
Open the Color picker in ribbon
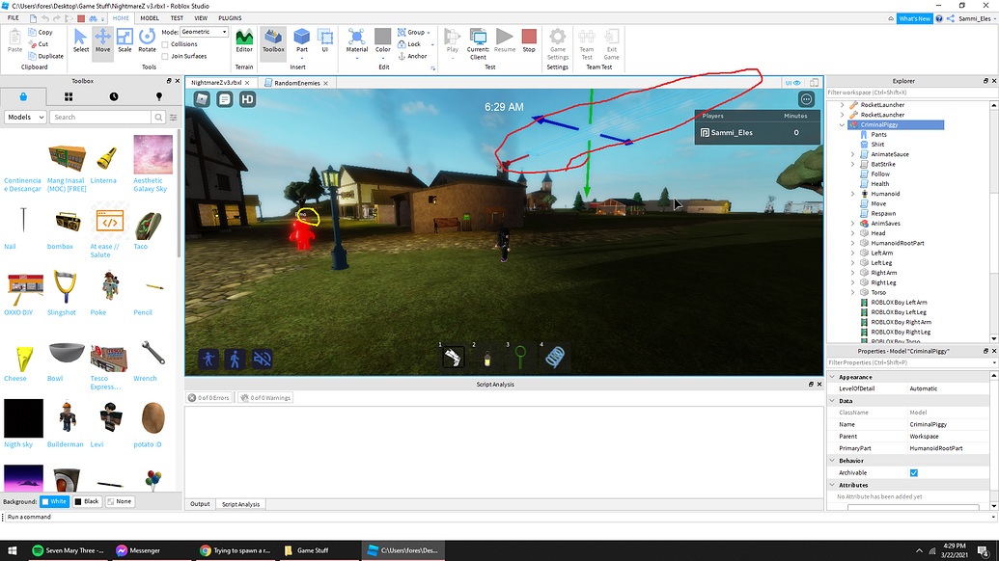pyautogui.click(x=383, y=41)
